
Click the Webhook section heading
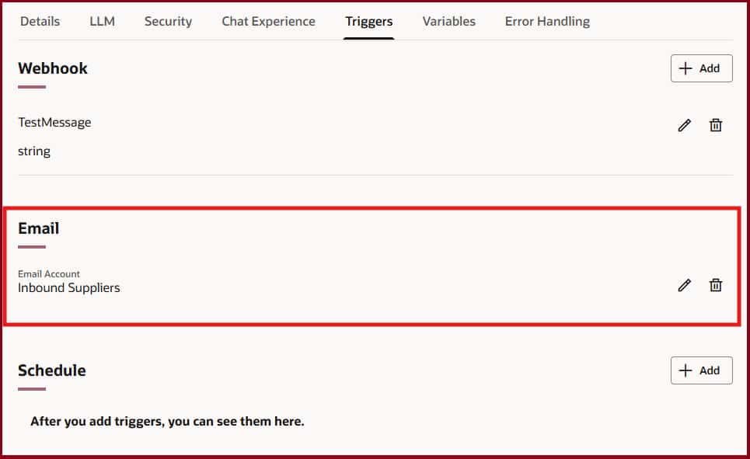[x=53, y=68]
